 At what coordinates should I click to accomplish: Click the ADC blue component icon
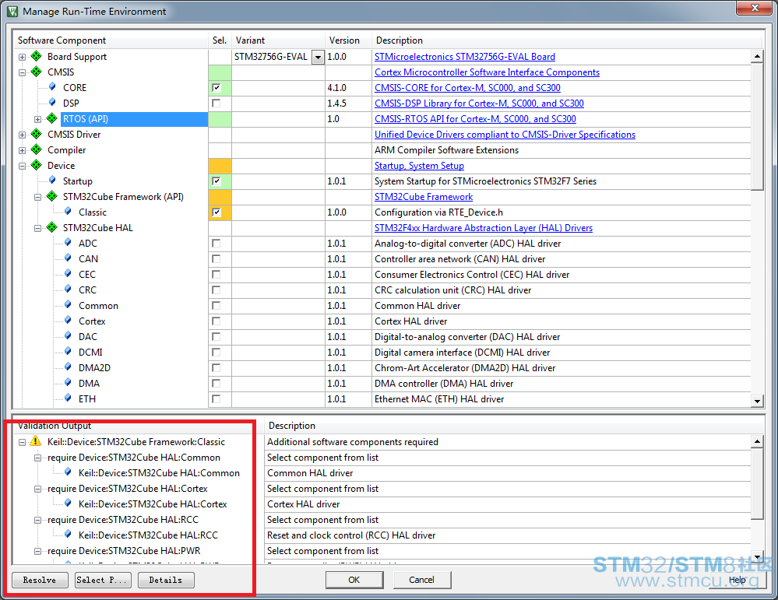[x=68, y=243]
